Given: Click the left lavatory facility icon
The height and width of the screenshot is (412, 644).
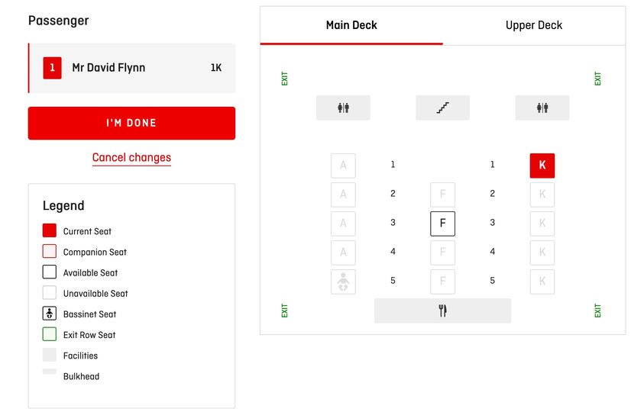Looking at the screenshot, I should (343, 108).
